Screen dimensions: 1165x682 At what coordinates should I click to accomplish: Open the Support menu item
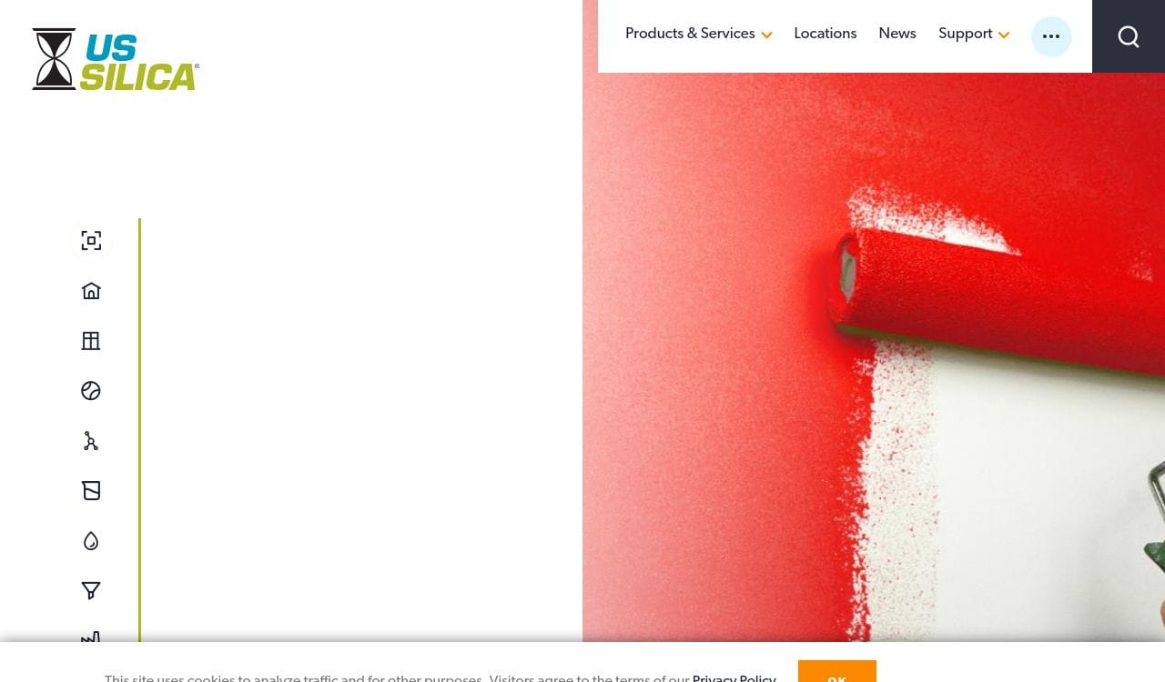click(x=966, y=34)
